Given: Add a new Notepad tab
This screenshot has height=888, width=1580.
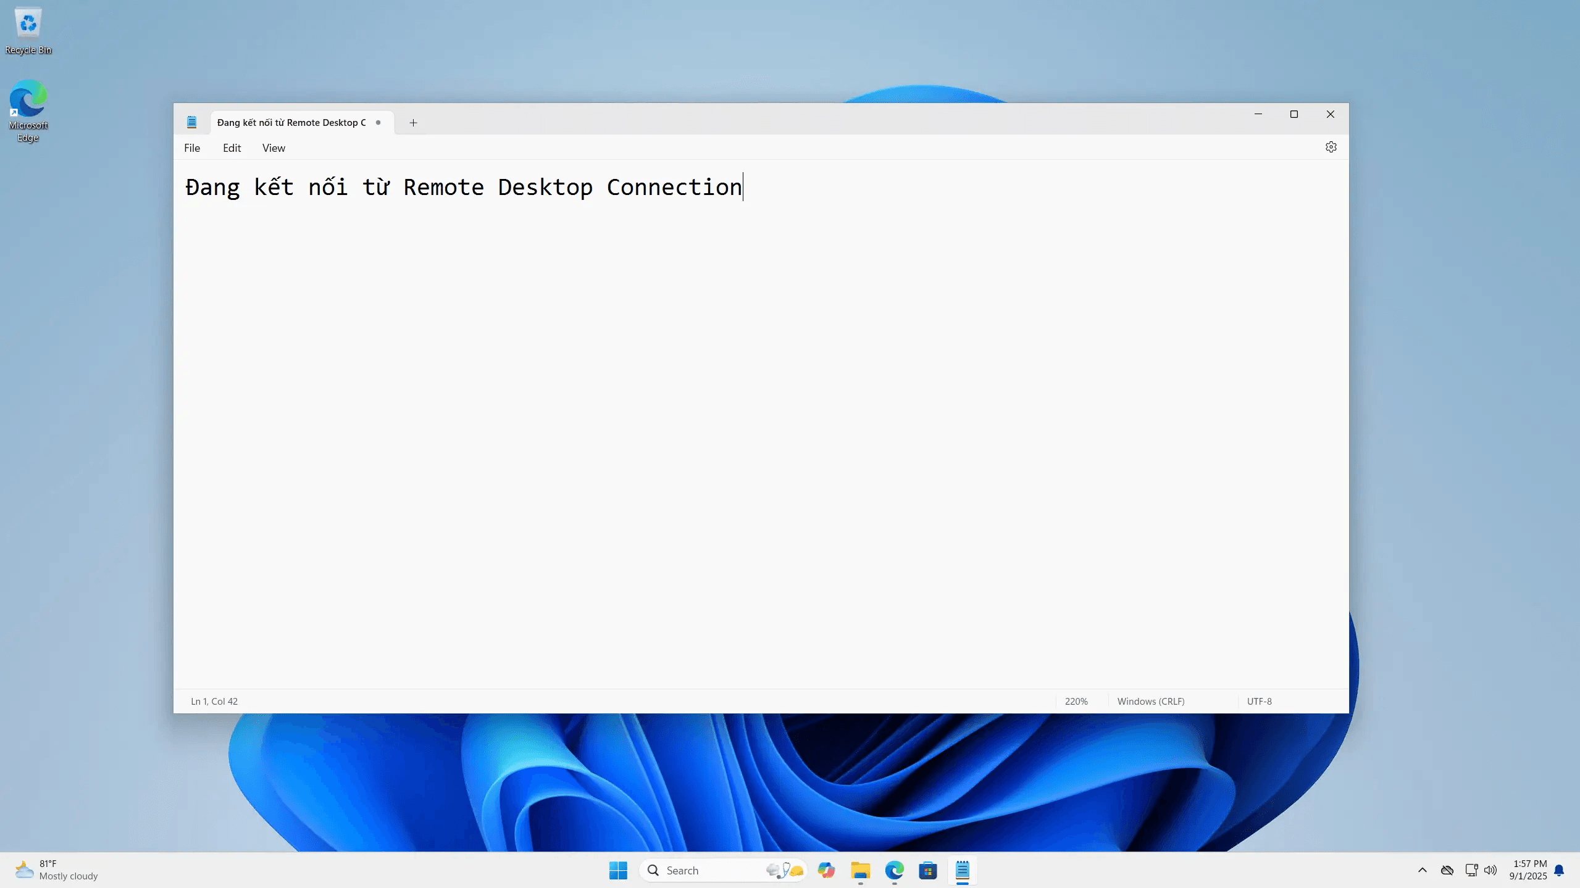Looking at the screenshot, I should [413, 123].
